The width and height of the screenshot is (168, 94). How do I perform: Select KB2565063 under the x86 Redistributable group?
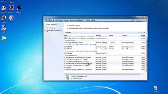point(104,53)
